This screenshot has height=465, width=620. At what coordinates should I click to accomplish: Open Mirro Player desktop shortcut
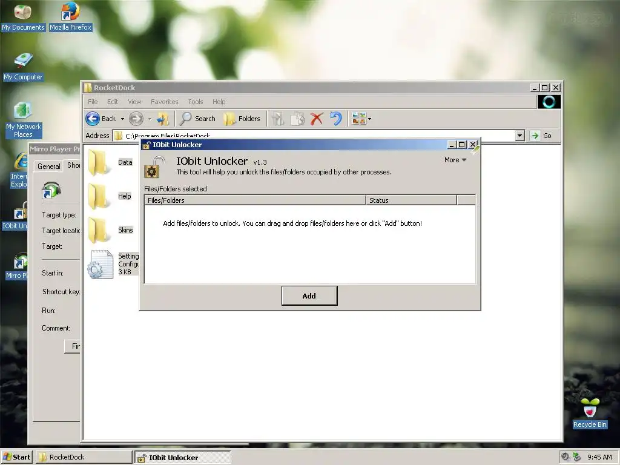pyautogui.click(x=17, y=266)
